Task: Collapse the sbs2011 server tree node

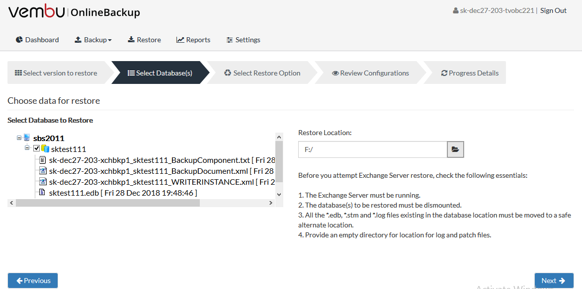Action: point(19,138)
